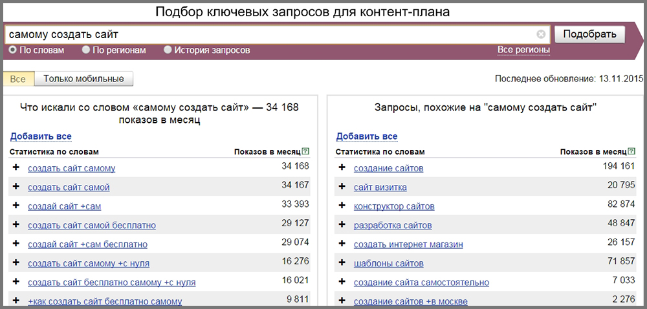Clear the search field with the X icon
647x309 pixels.
pyautogui.click(x=541, y=34)
